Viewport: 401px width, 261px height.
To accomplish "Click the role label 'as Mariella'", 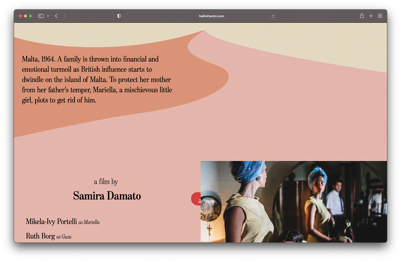I will 89,222.
